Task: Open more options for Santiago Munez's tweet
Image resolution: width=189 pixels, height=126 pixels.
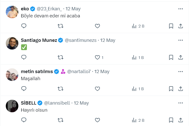Action: (180, 40)
